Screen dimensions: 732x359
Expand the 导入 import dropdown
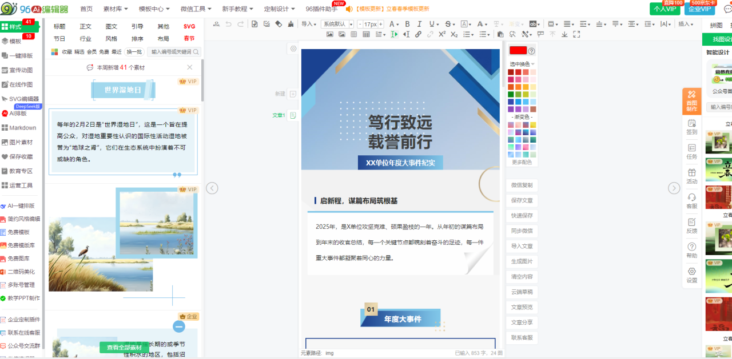(x=309, y=24)
